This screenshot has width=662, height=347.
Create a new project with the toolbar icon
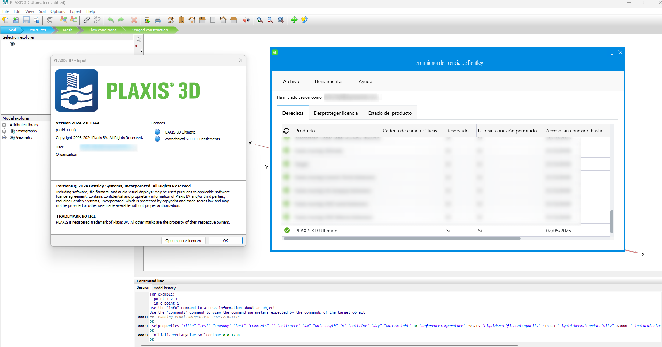(5, 20)
